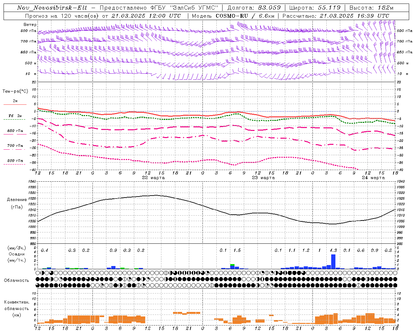Click the Облачность row label
The height and width of the screenshot is (331, 414).
coord(16,280)
